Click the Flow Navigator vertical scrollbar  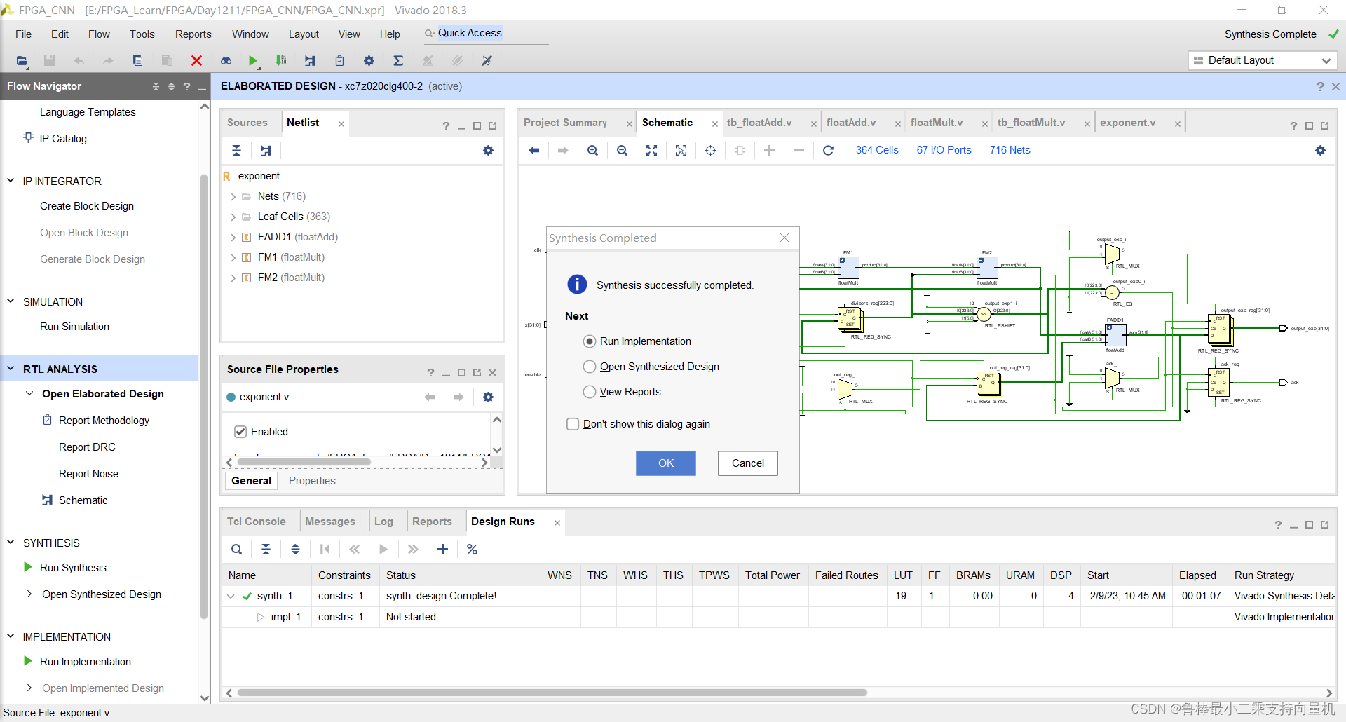tap(205, 397)
